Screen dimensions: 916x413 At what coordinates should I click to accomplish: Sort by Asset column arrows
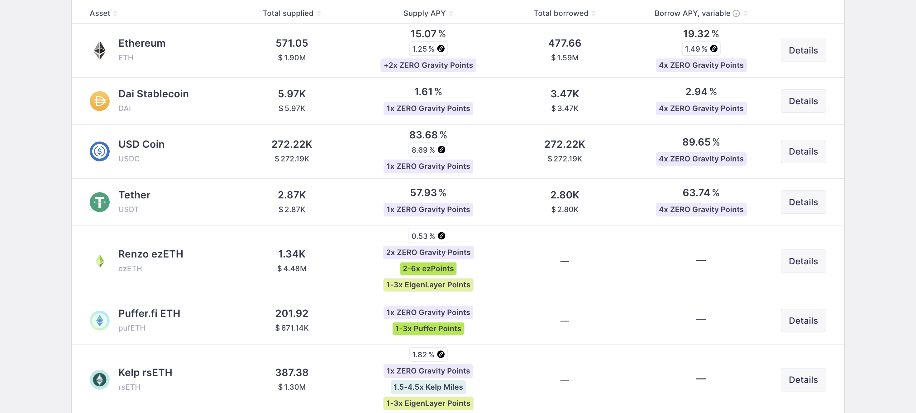115,13
